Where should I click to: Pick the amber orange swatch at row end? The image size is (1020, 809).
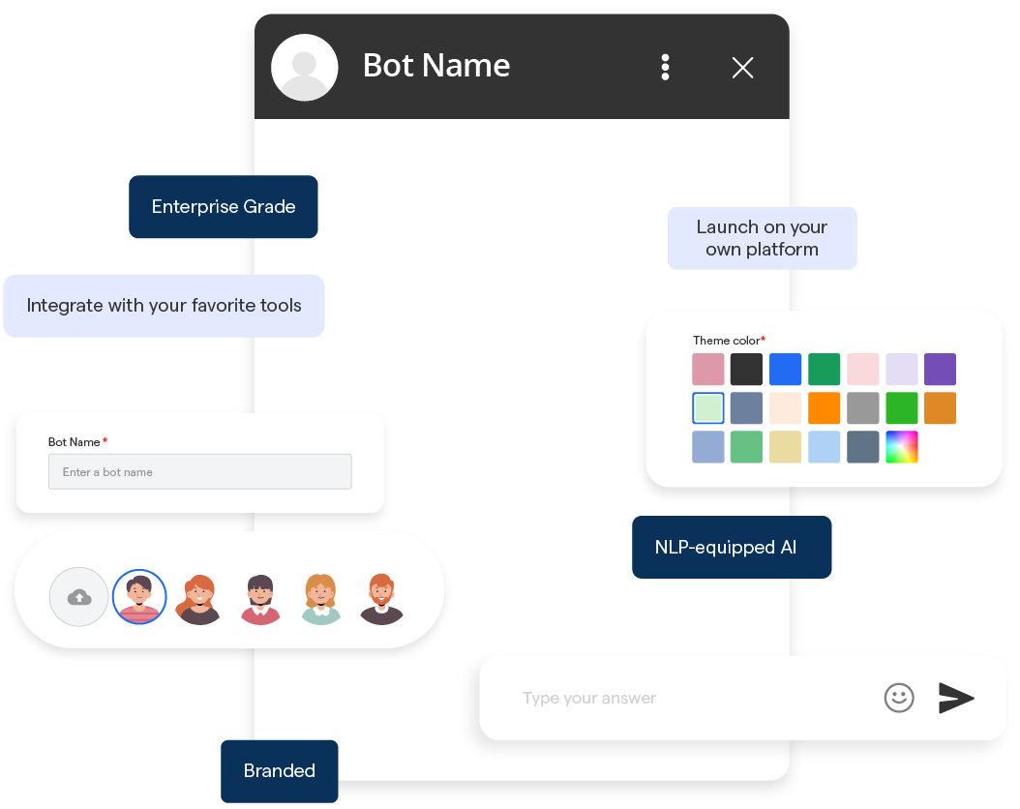(940, 407)
